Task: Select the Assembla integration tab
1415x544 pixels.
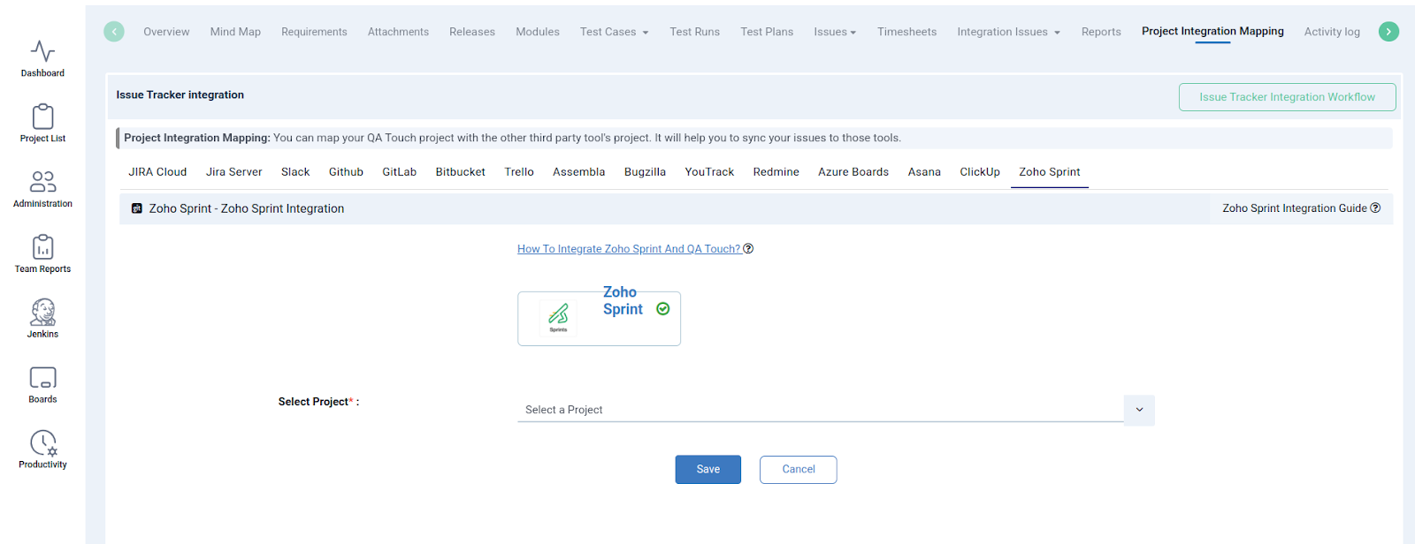Action: coord(578,172)
